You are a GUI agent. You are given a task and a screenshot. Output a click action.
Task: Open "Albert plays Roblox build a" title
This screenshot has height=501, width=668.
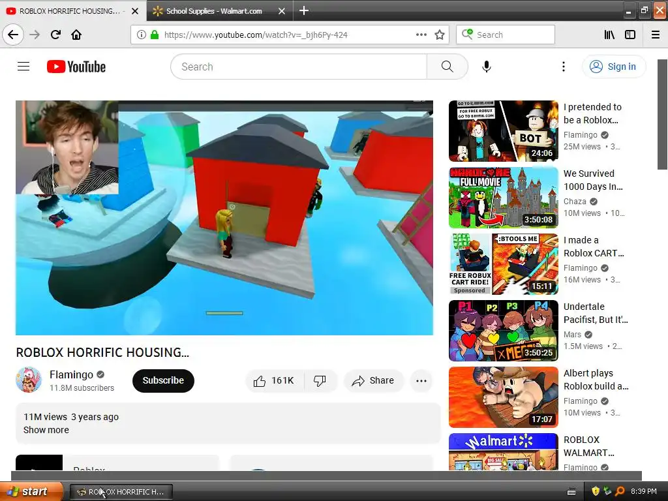click(596, 380)
